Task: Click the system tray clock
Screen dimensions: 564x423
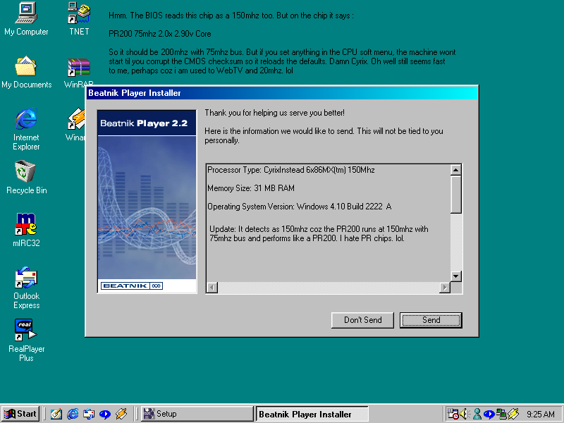Action: click(x=540, y=414)
